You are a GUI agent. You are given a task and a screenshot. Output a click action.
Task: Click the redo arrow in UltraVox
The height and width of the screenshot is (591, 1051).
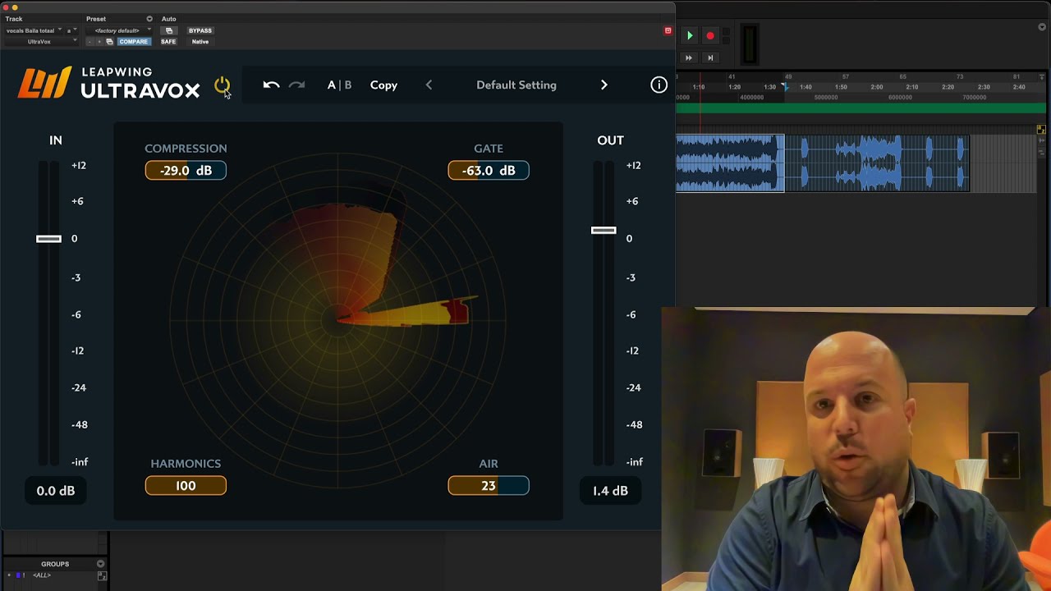tap(297, 85)
